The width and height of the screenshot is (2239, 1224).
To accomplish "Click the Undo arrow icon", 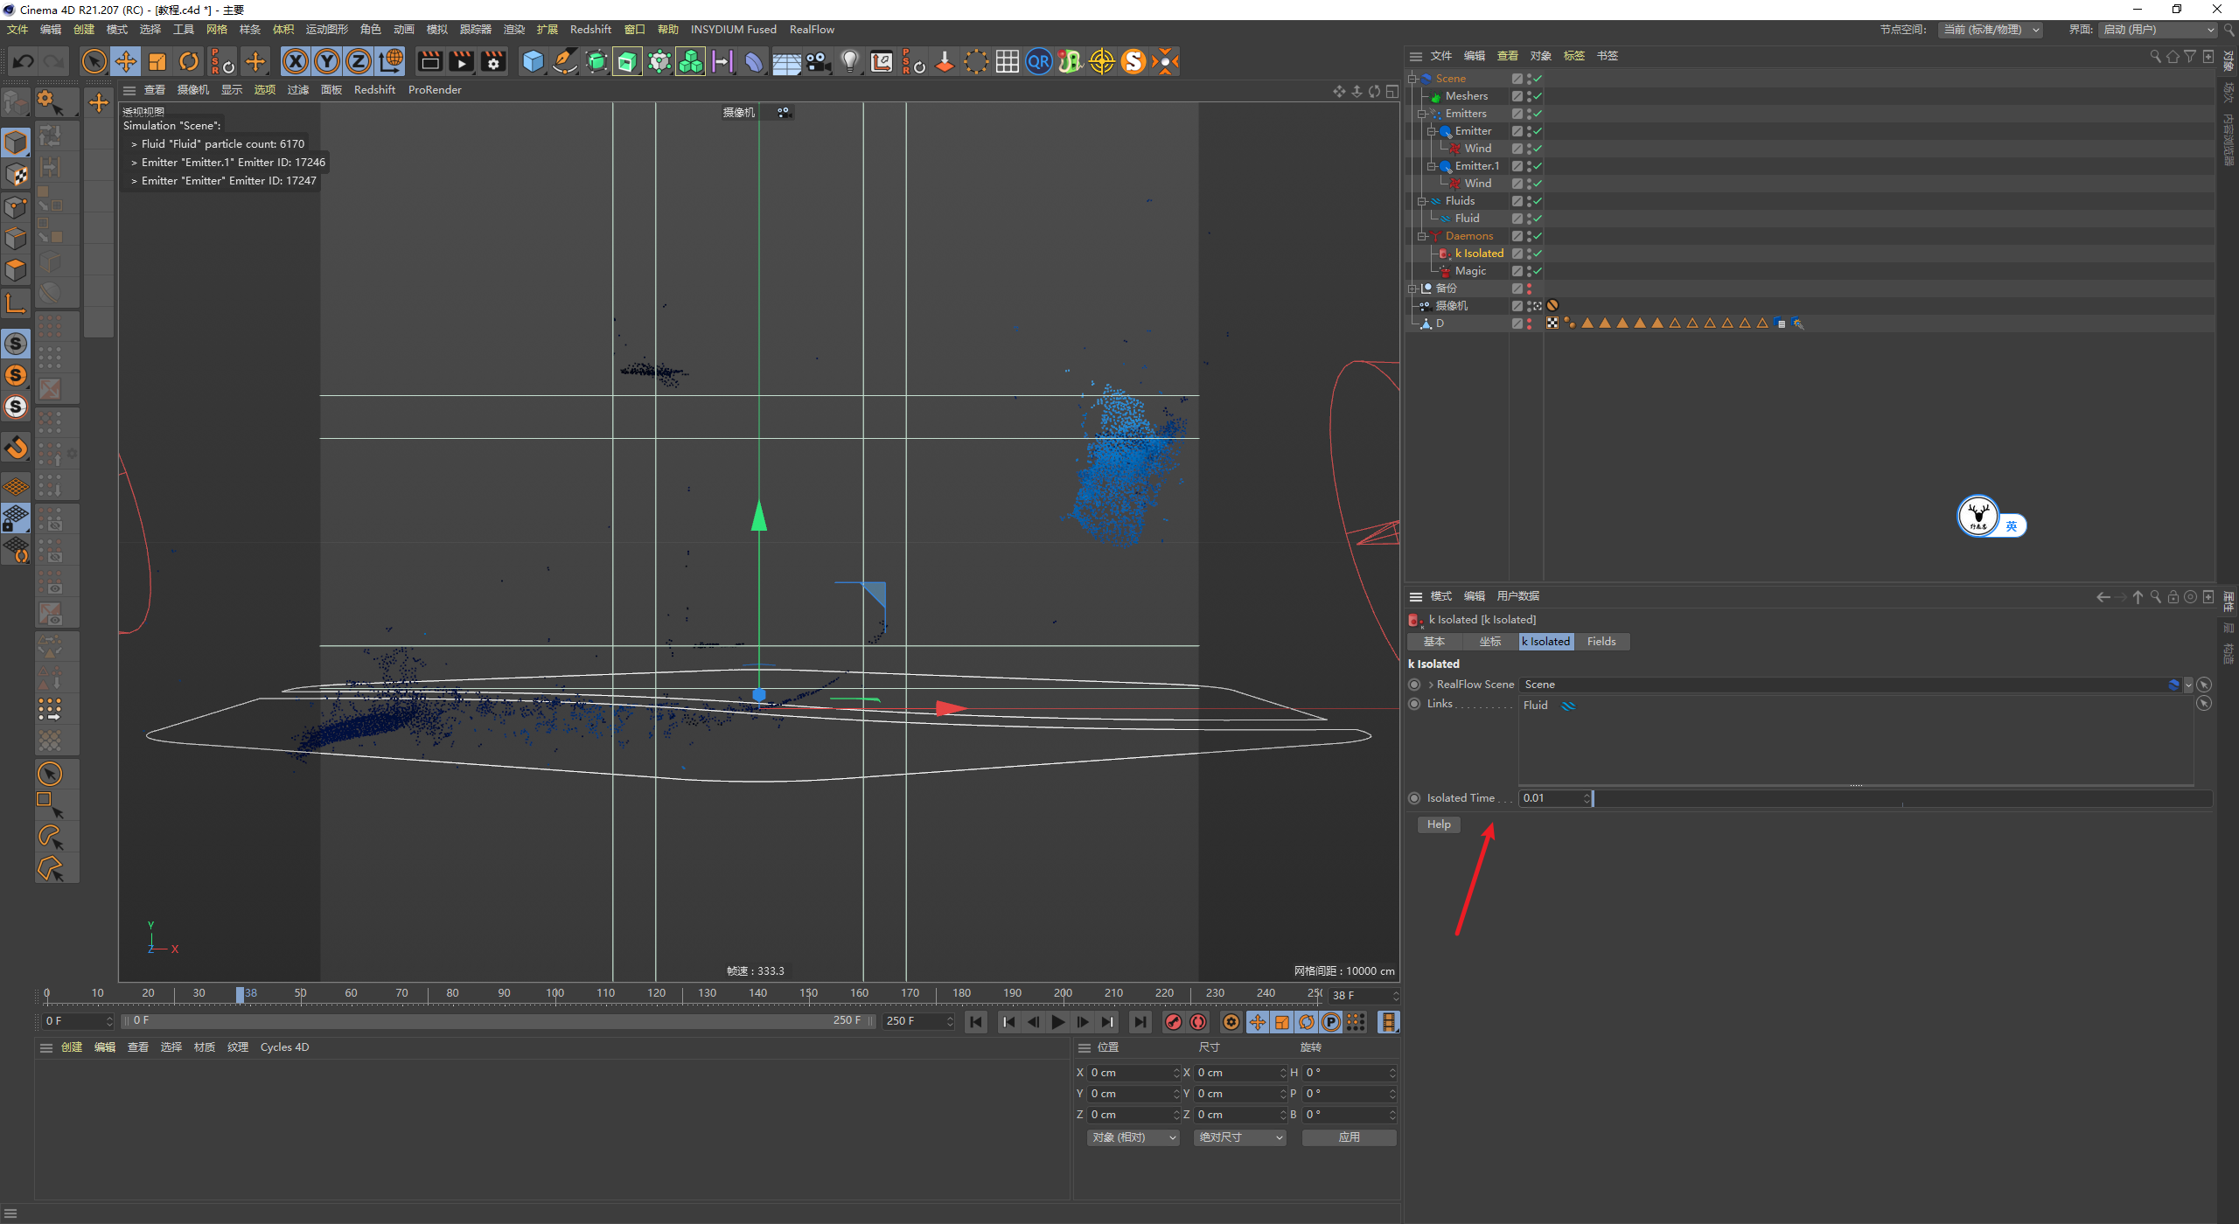I will click(24, 61).
